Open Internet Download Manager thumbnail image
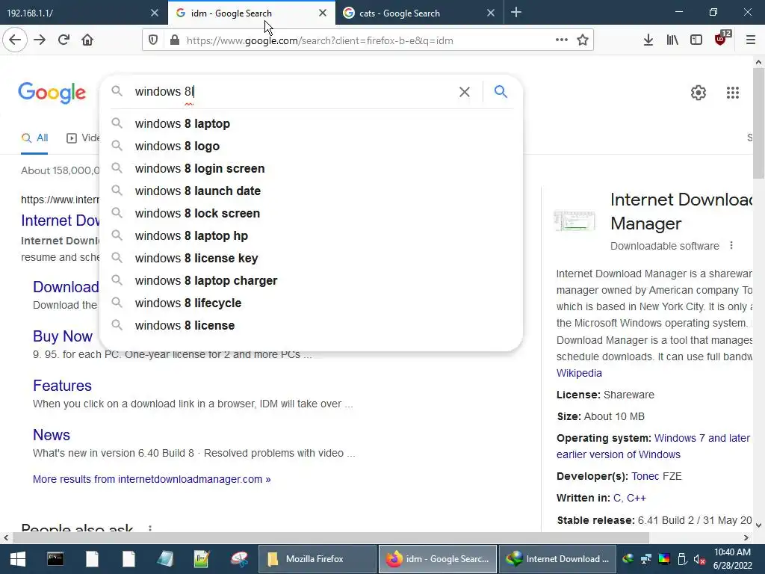The width and height of the screenshot is (765, 574). 574,220
